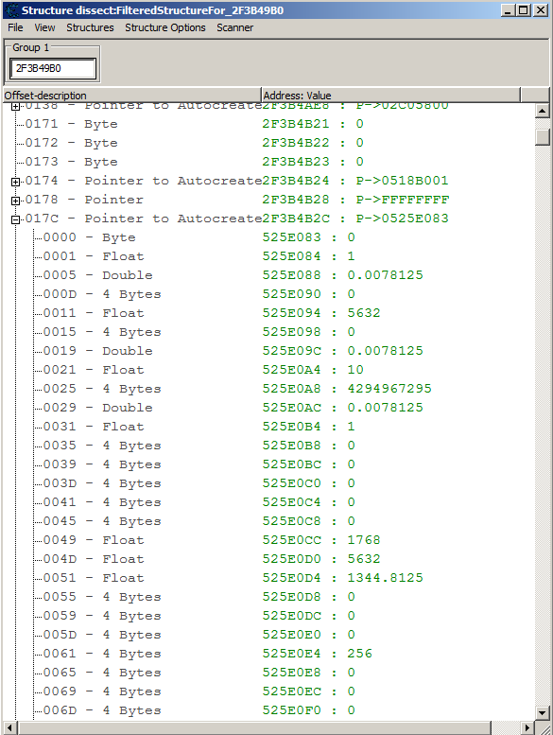
Task: Click the Group 1 address input field
Action: point(53,68)
